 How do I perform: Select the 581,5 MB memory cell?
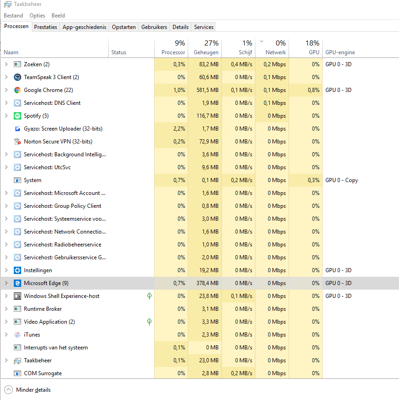pyautogui.click(x=205, y=90)
